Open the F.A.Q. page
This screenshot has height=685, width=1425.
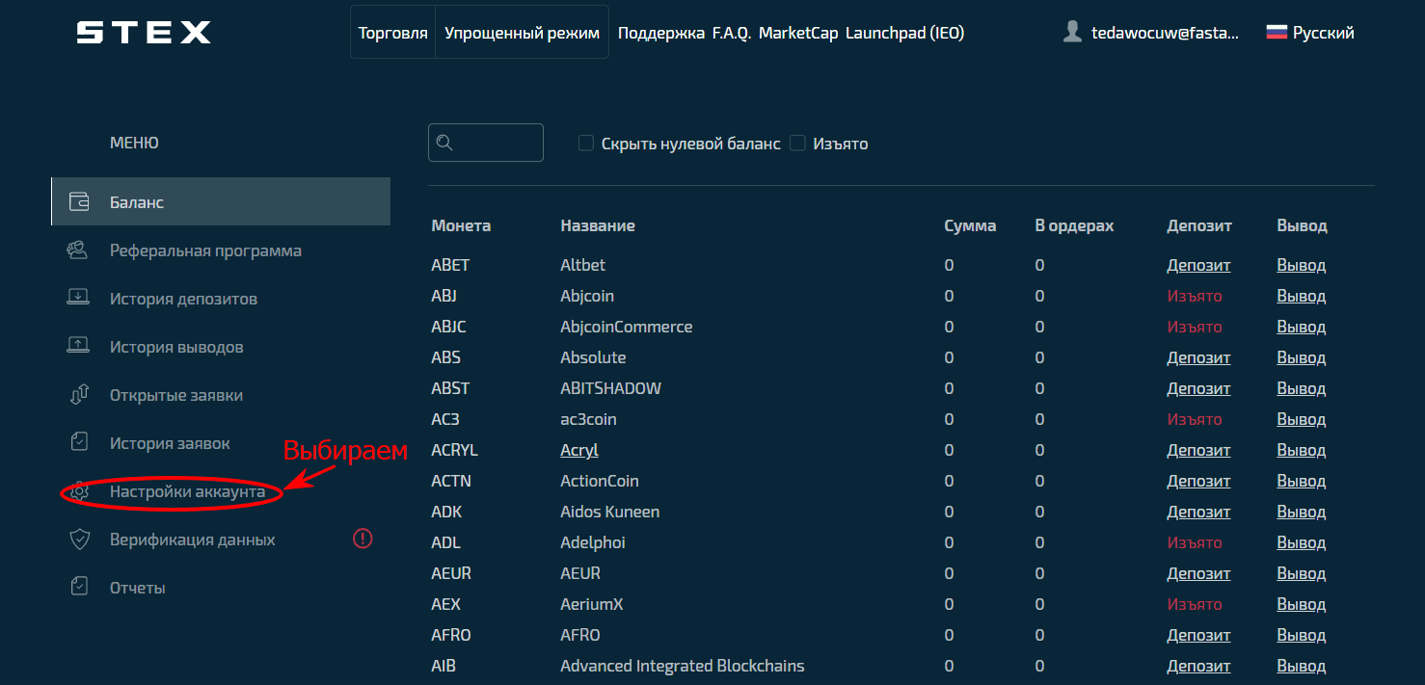pyautogui.click(x=731, y=33)
